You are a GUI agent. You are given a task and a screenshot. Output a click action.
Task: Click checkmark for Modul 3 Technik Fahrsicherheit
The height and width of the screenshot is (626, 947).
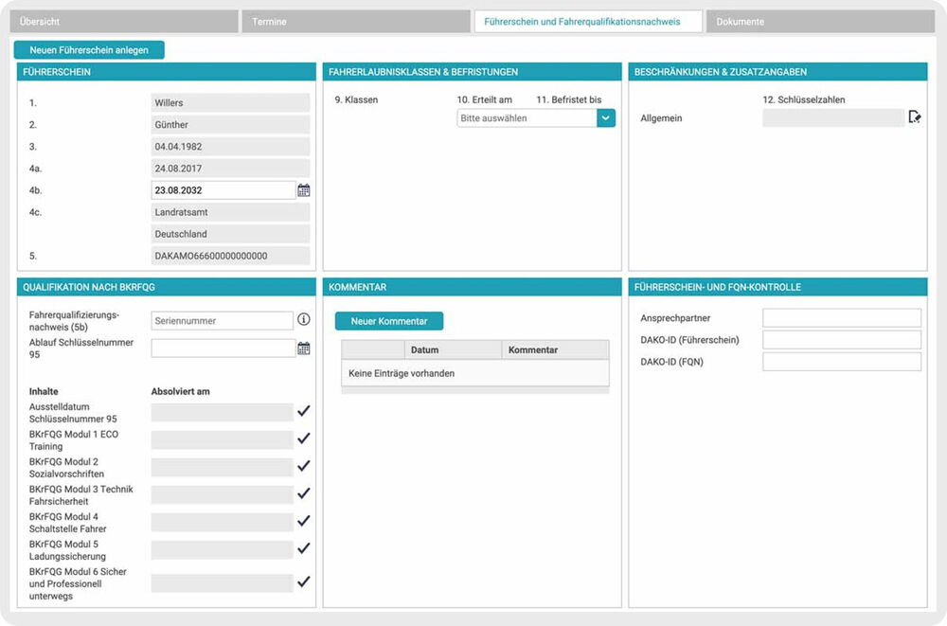pos(304,493)
